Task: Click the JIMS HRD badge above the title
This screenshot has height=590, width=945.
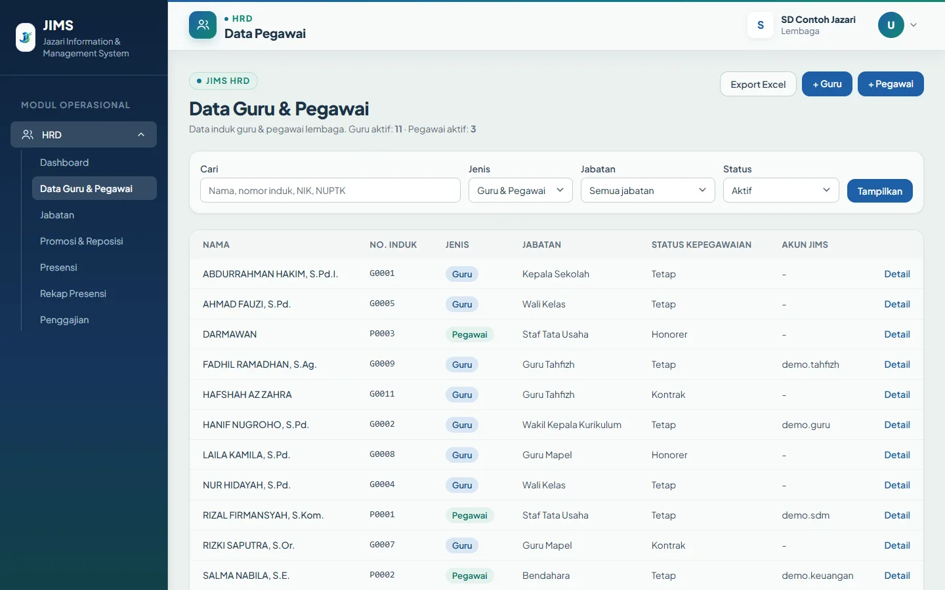Action: 223,81
